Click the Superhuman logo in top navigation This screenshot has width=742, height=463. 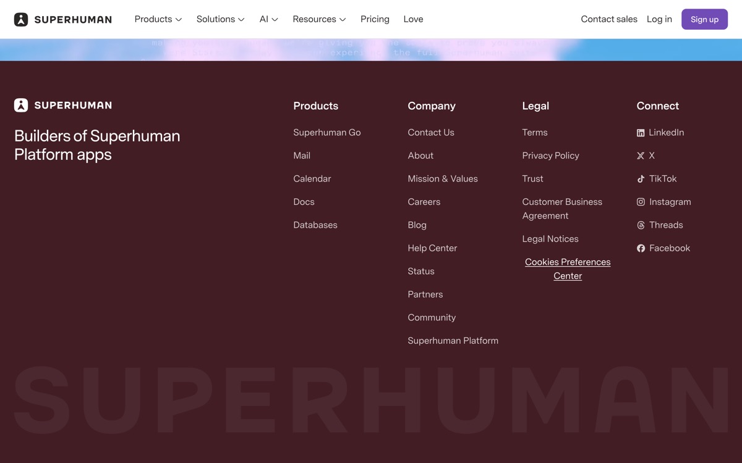tap(63, 19)
